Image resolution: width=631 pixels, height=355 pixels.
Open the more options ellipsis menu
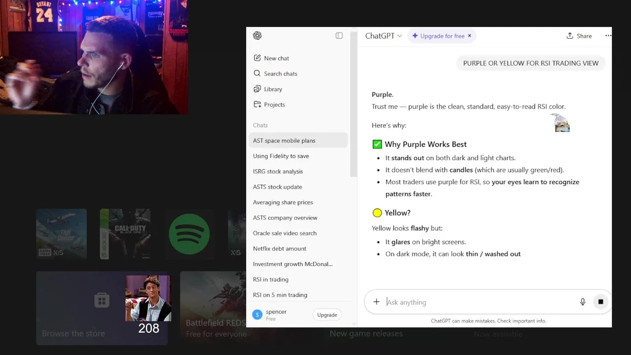pos(608,35)
